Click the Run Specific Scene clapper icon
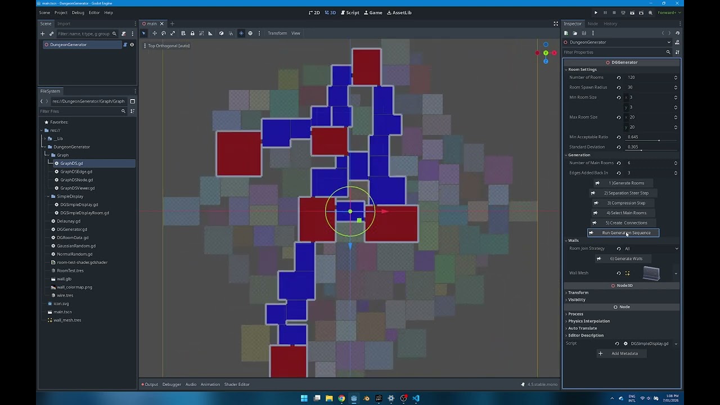 [x=641, y=12]
